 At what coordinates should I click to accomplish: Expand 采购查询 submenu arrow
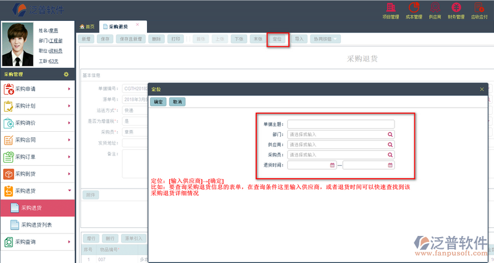click(69, 241)
